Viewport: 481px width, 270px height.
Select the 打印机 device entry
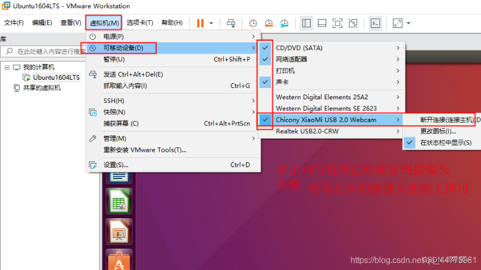coord(332,71)
